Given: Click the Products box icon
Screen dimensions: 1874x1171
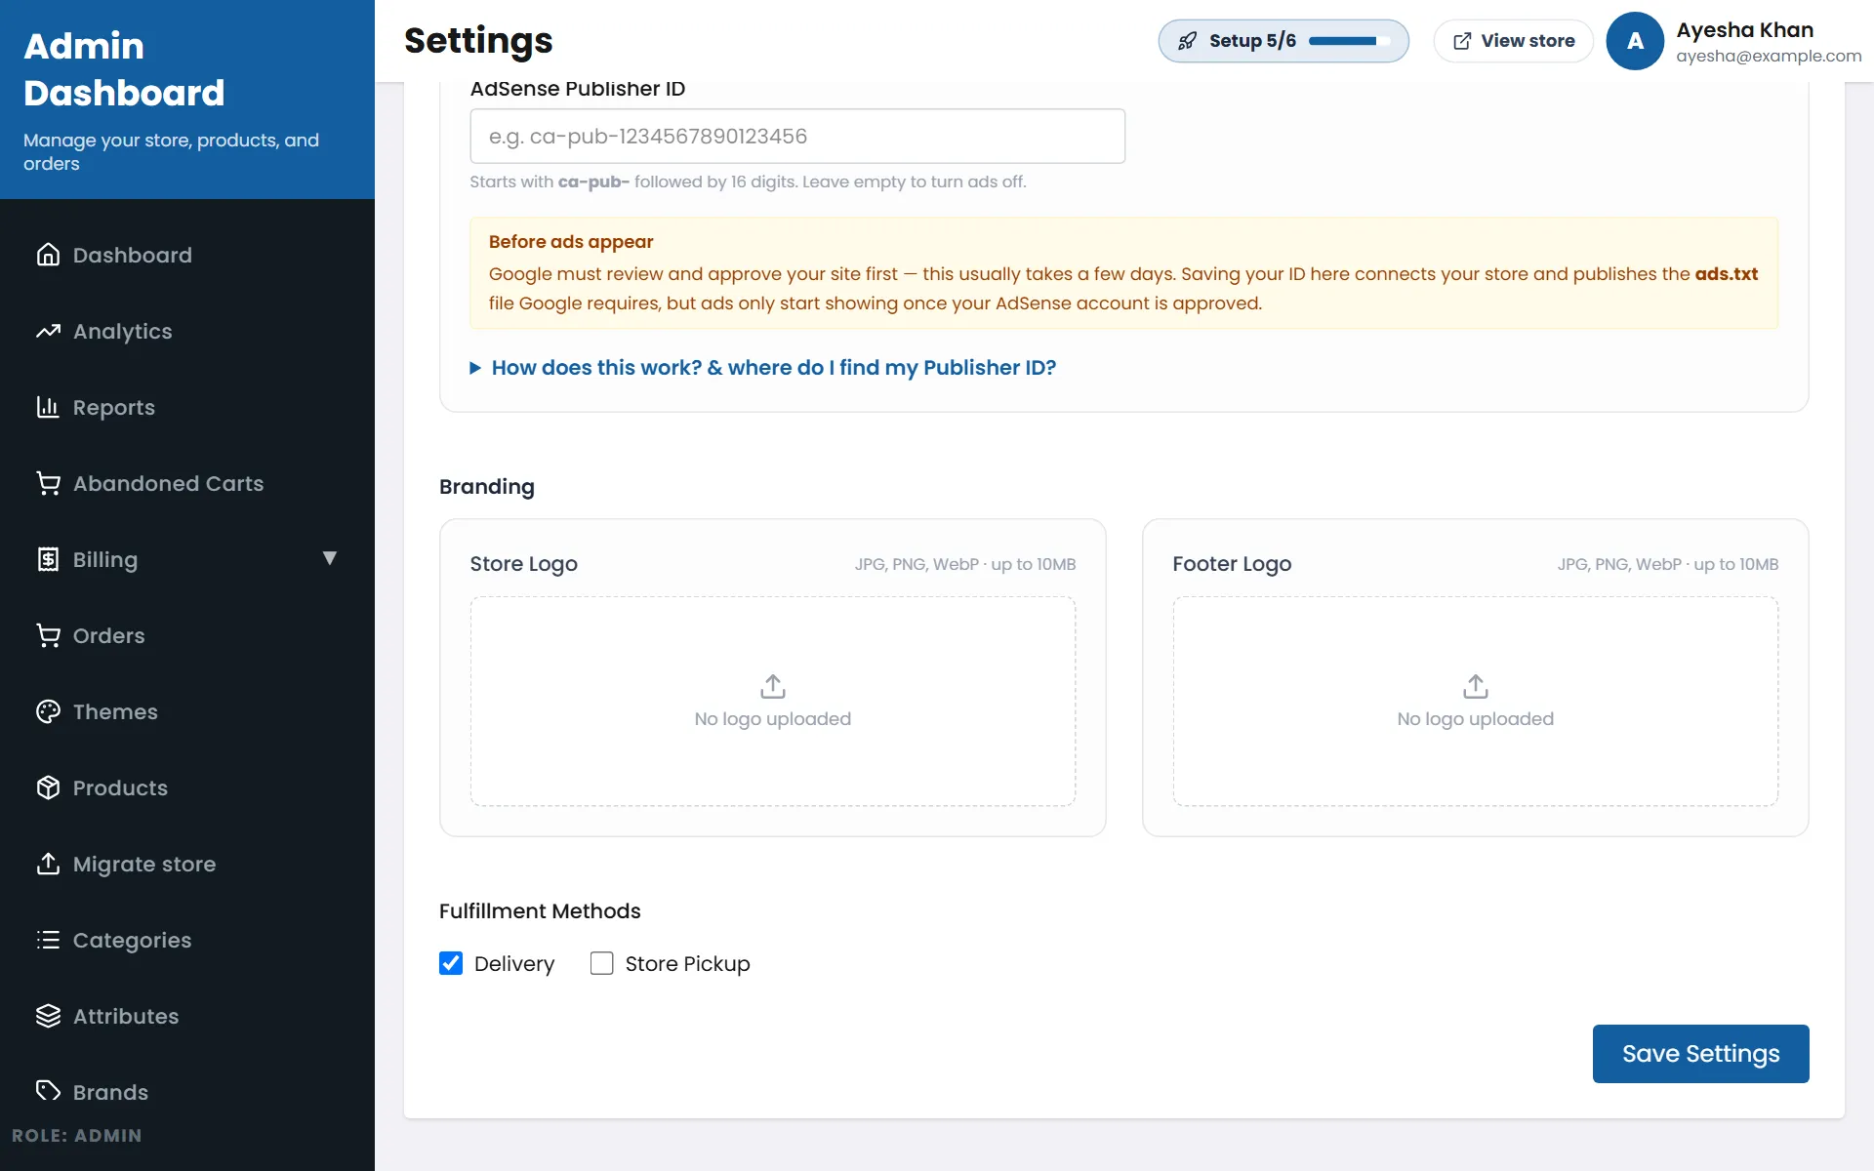Looking at the screenshot, I should click(48, 787).
